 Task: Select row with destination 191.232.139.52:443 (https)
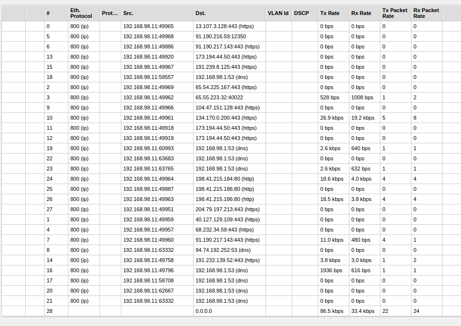point(230,260)
